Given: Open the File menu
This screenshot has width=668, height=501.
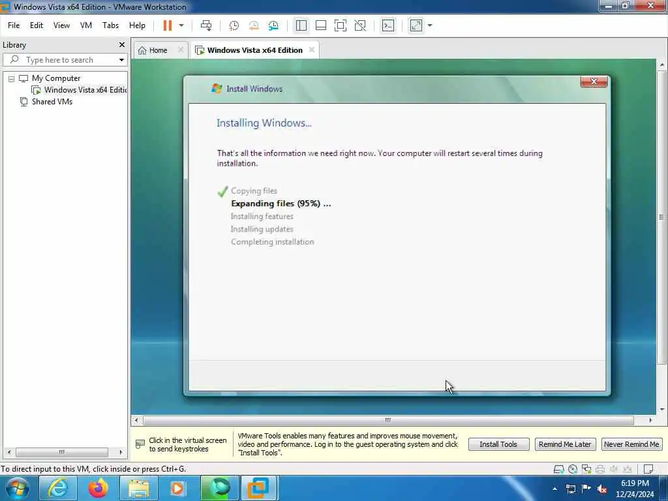Looking at the screenshot, I should [x=14, y=25].
